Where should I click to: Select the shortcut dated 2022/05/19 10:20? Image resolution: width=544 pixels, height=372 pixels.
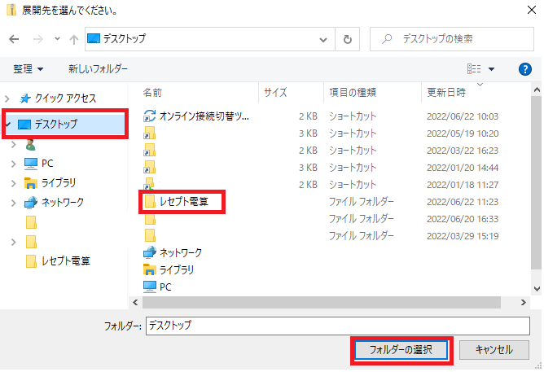[x=321, y=133]
